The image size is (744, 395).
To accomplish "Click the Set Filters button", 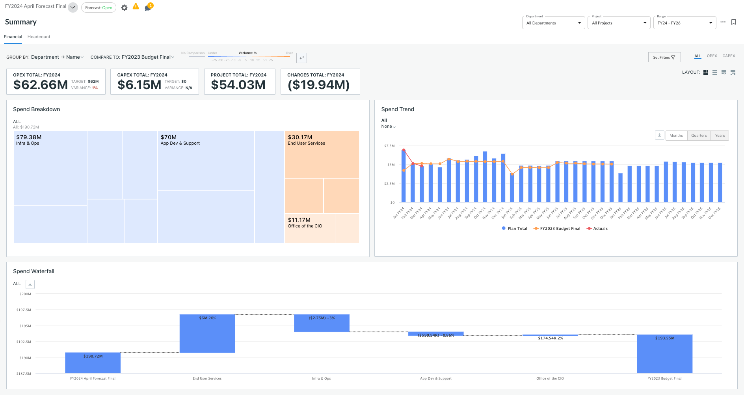I will [664, 58].
